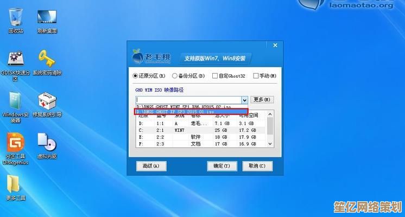Click the 18 GB total size cell
The image size is (405, 217).
[221, 137]
